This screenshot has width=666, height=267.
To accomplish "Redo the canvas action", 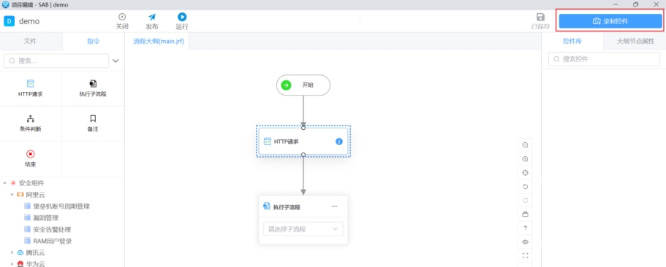I will 526,200.
